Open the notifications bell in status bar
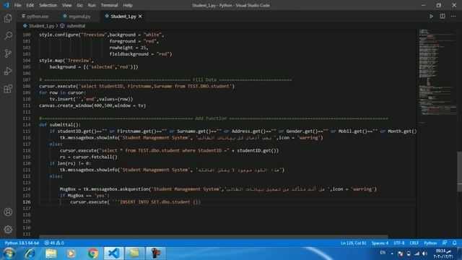Viewport: 462px width, 260px height. click(455, 243)
